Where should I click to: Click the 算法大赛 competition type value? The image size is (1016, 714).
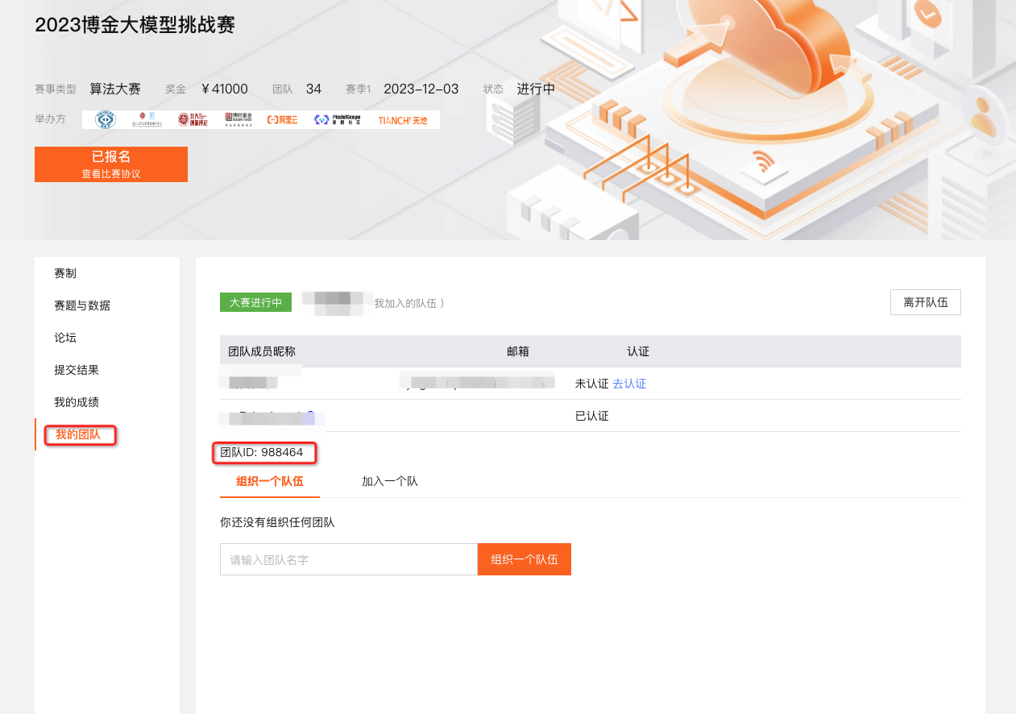pos(115,89)
